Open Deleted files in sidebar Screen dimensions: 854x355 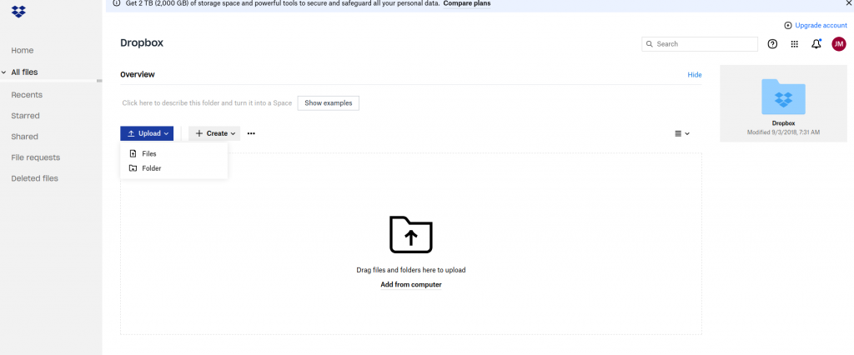[34, 178]
